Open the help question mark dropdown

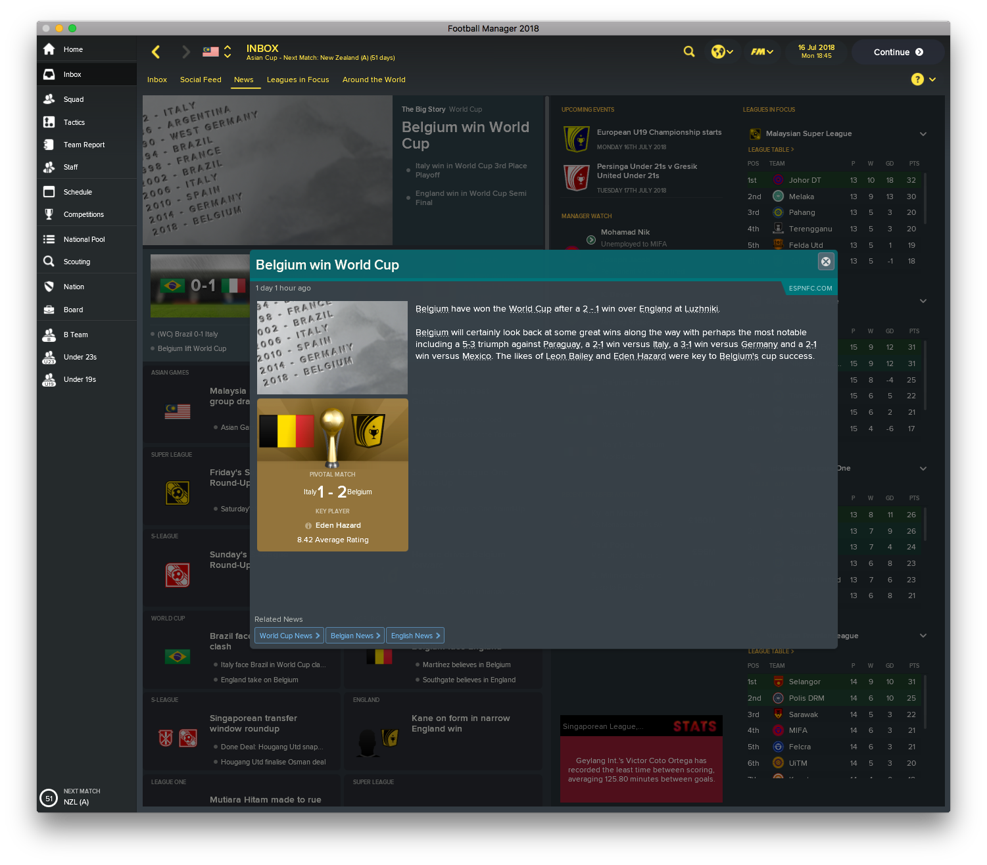click(x=923, y=80)
